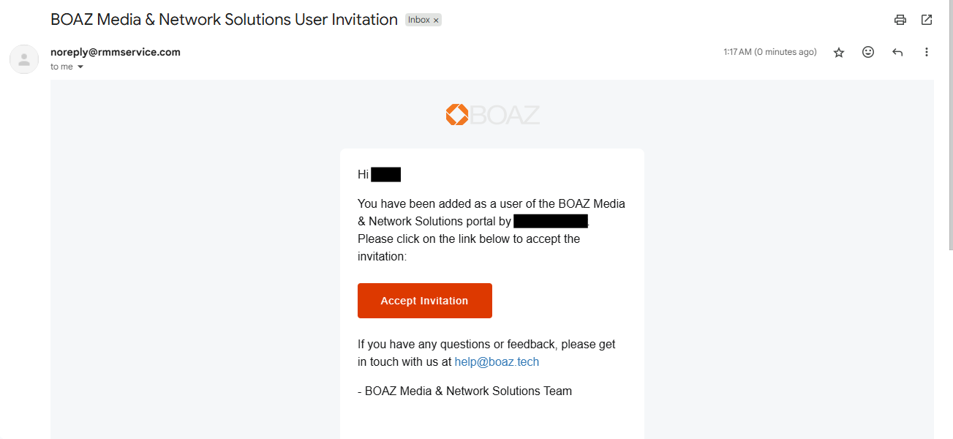Click the "to me" recipient text

coord(61,67)
